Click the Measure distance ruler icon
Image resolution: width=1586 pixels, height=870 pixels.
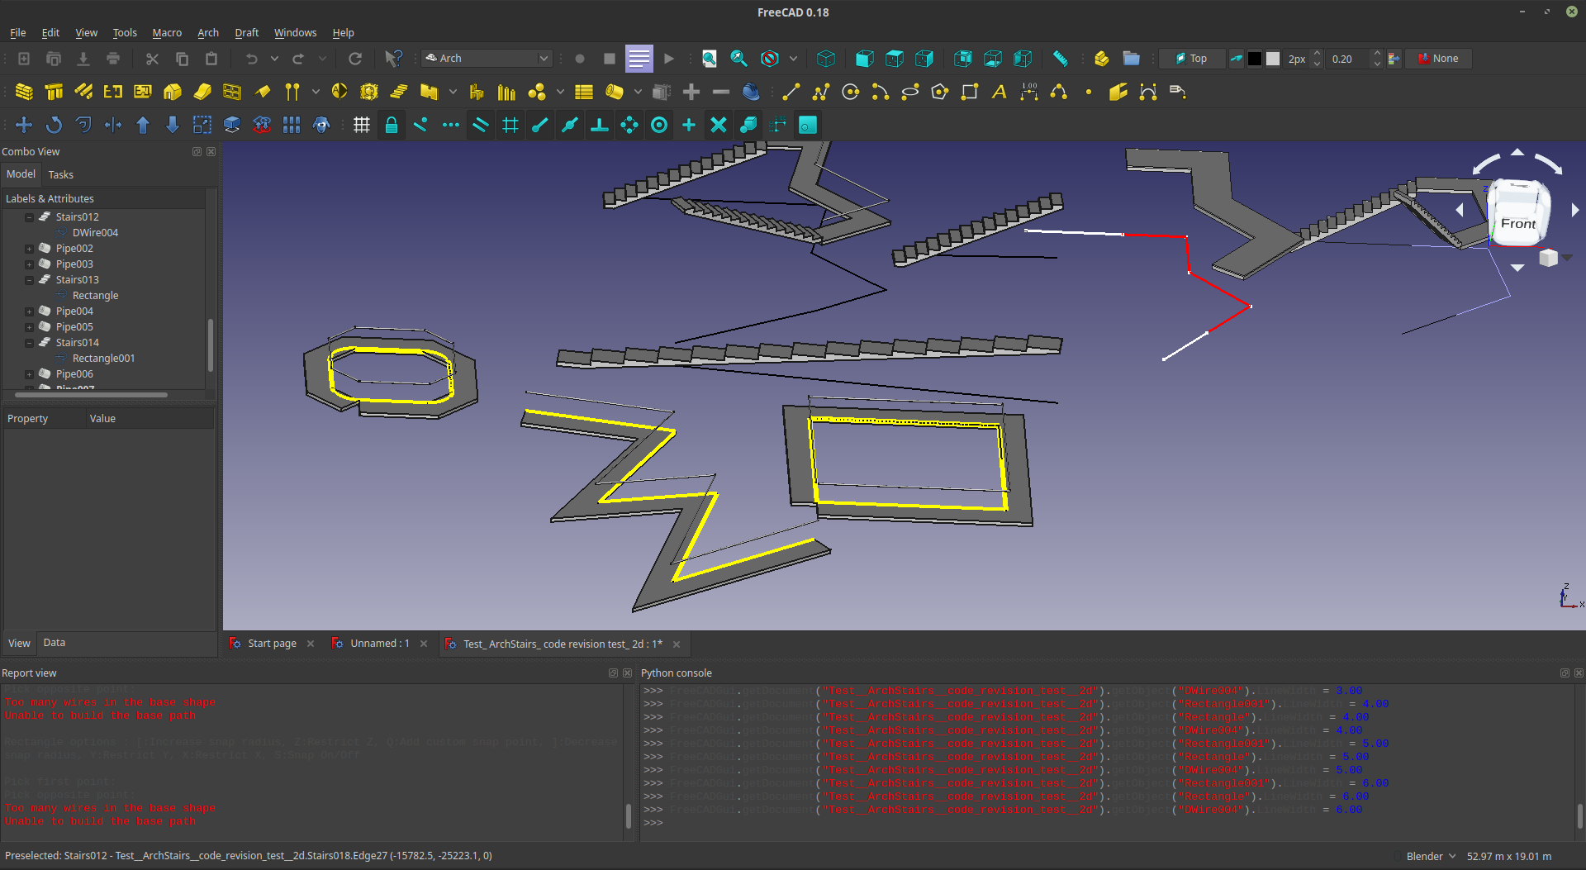[1060, 59]
